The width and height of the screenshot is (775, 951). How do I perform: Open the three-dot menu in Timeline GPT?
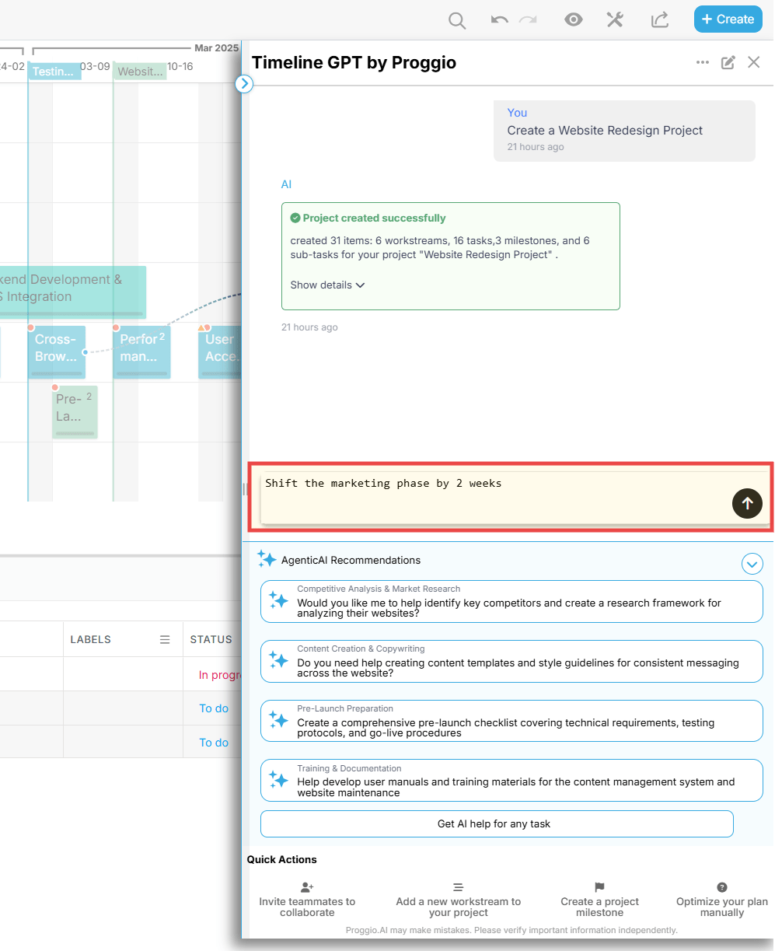point(703,62)
